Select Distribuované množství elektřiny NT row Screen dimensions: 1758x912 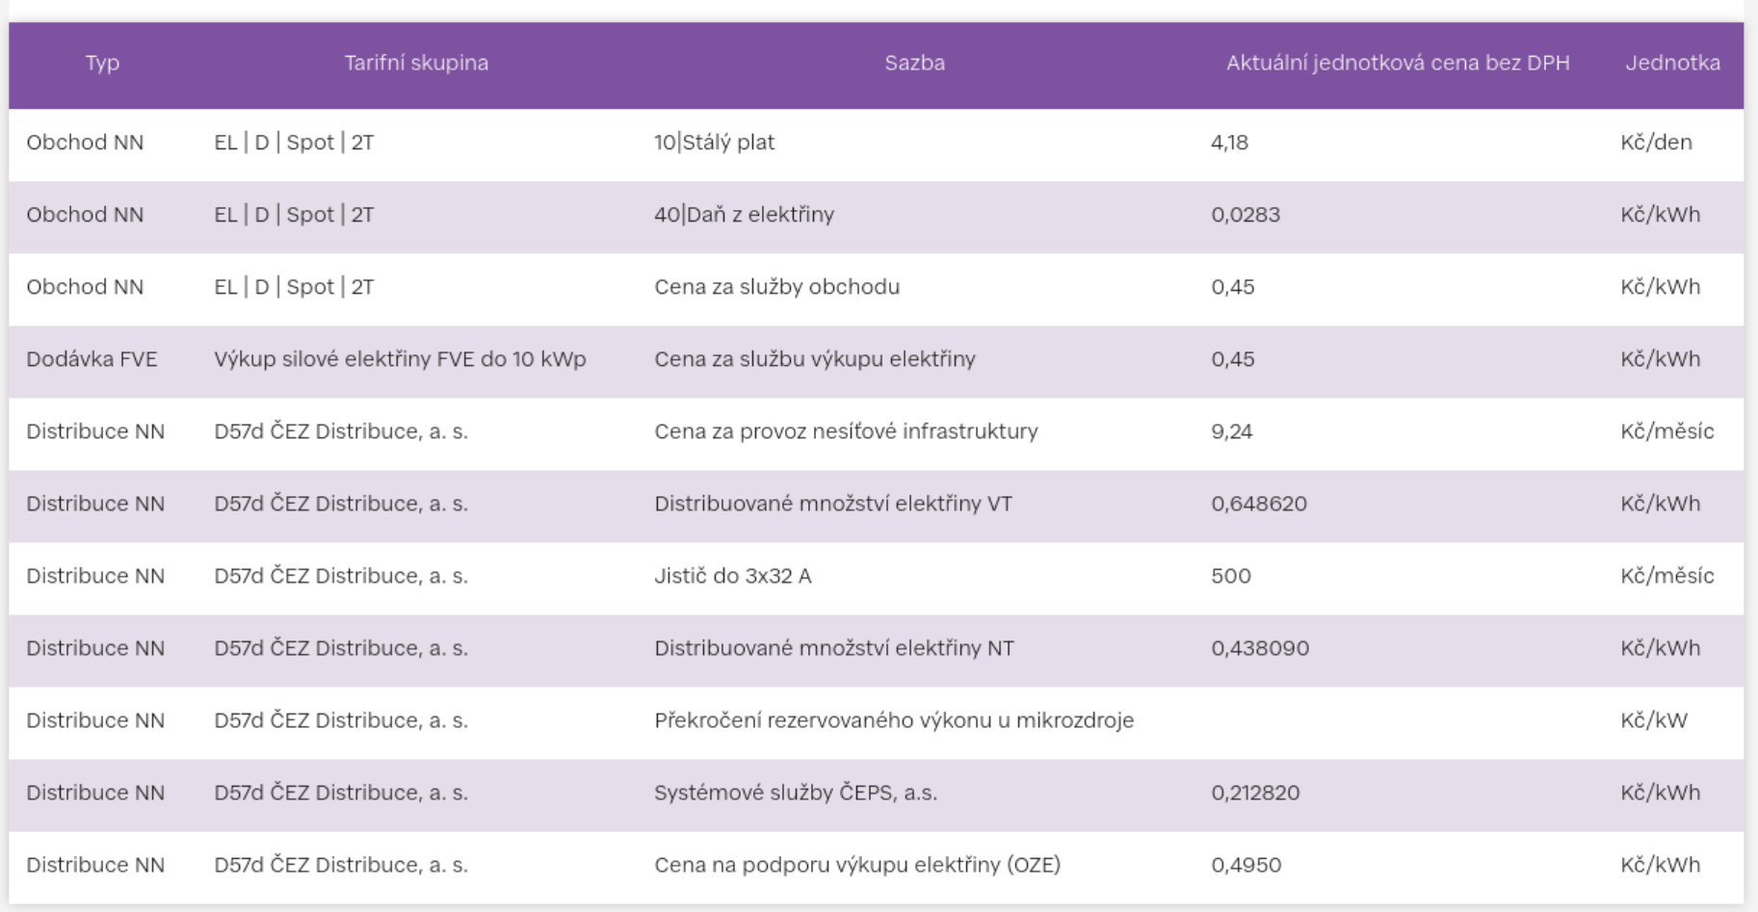point(833,648)
